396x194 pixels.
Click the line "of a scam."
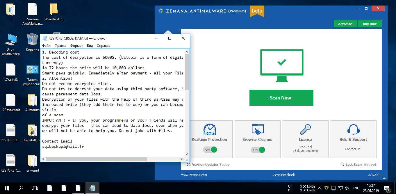[x=54, y=115]
